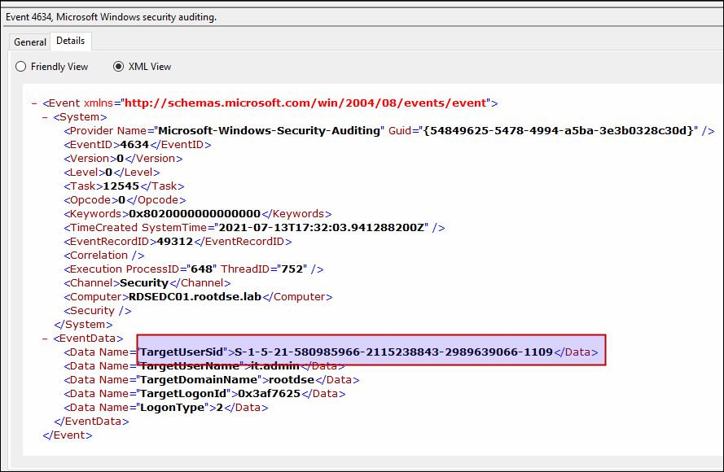The width and height of the screenshot is (724, 472).
Task: Select the Keywords value 0x8020000000000000
Action: [195, 214]
